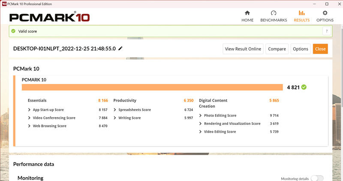This screenshot has width=343, height=181.
Task: Click the Photo Editing value 9 714
Action: coord(274,115)
